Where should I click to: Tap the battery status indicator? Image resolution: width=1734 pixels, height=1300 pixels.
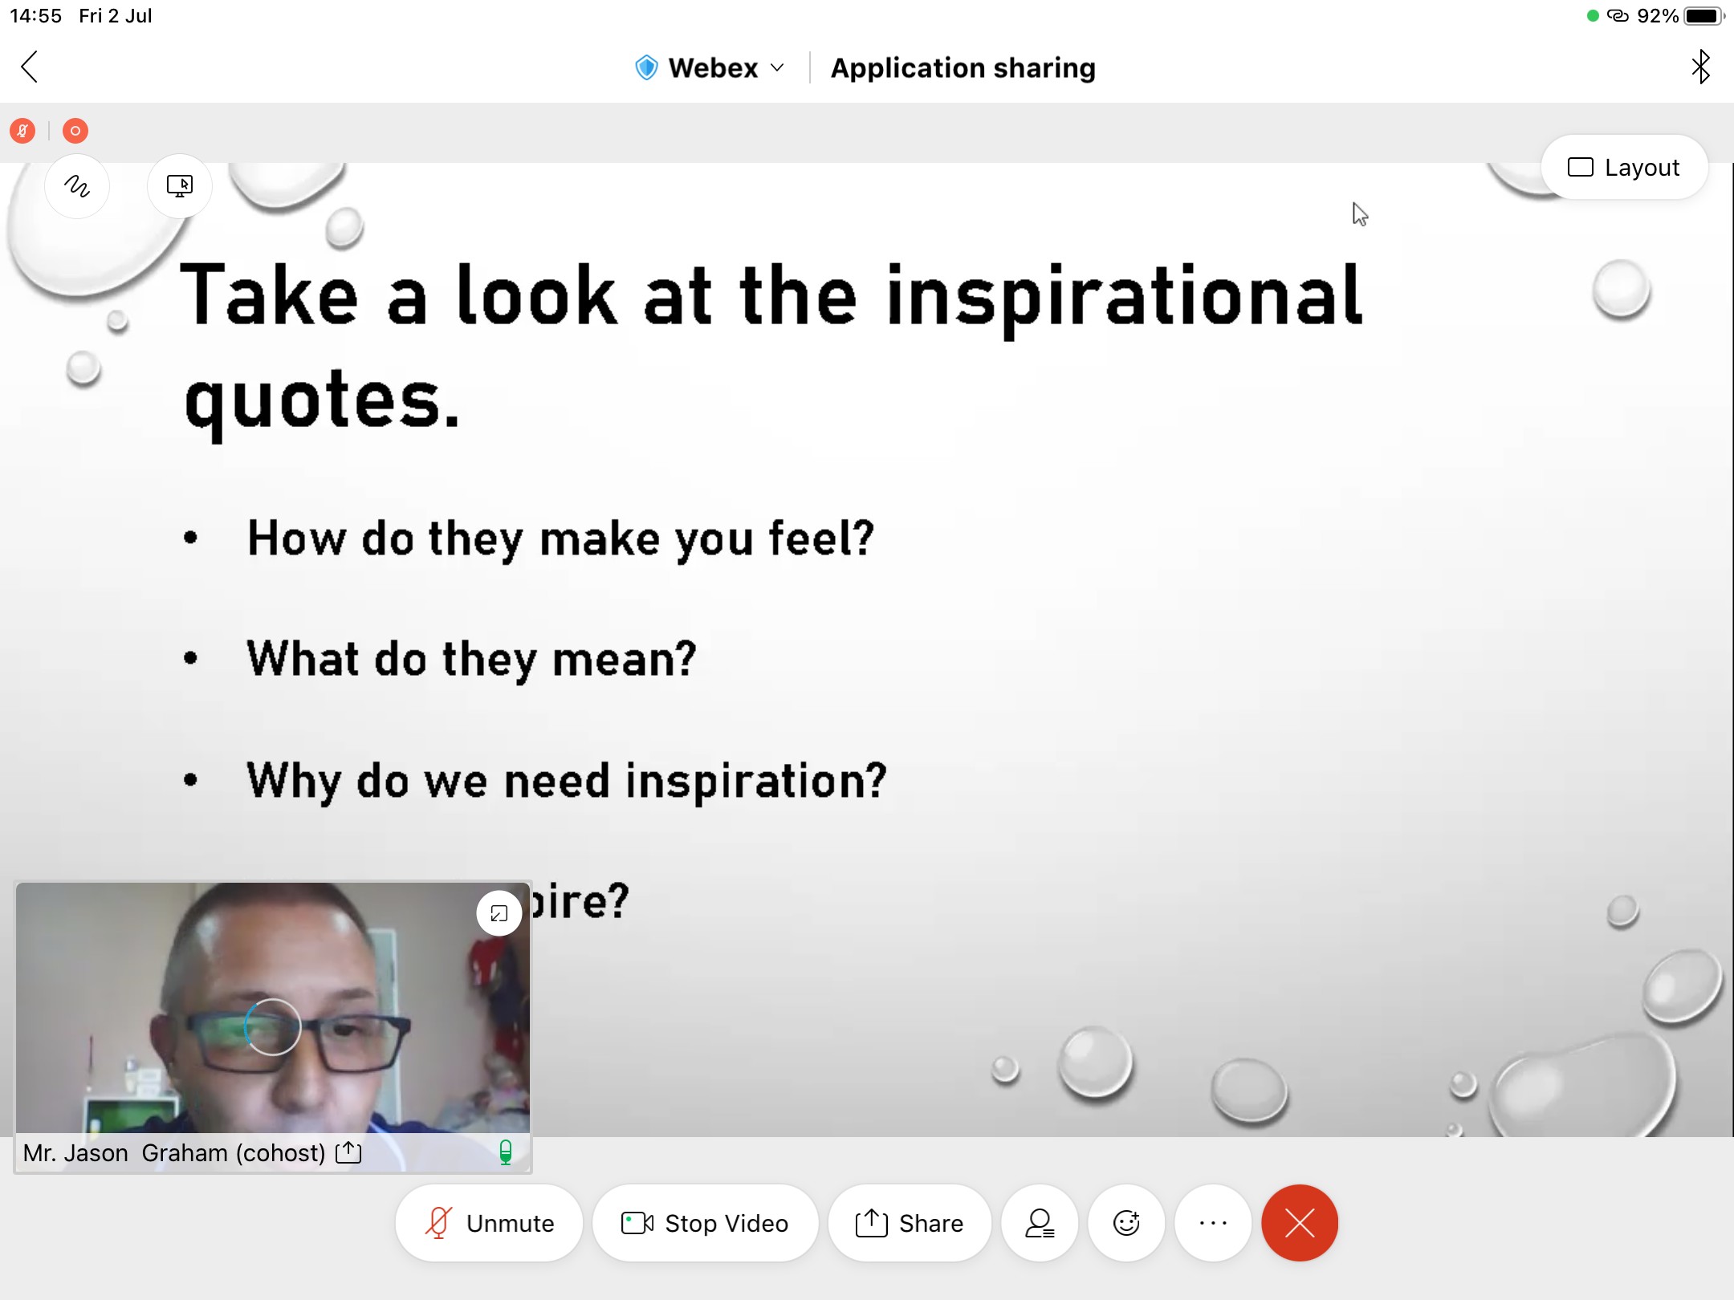(x=1703, y=16)
